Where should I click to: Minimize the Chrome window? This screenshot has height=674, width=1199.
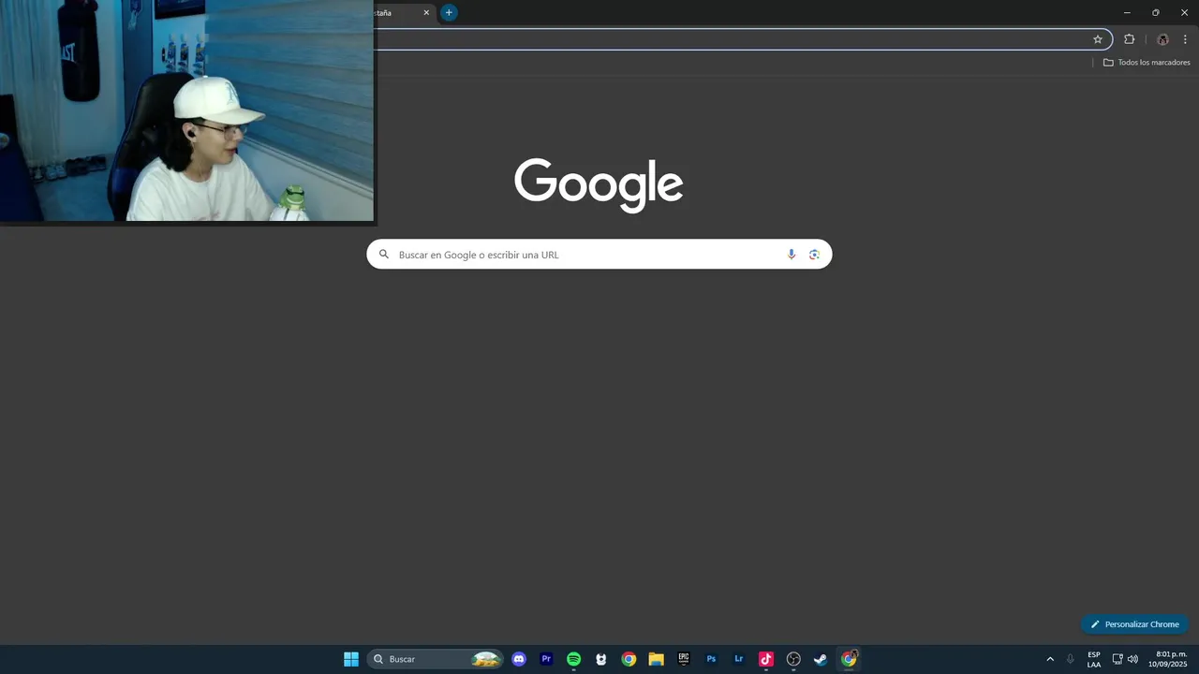click(1127, 12)
